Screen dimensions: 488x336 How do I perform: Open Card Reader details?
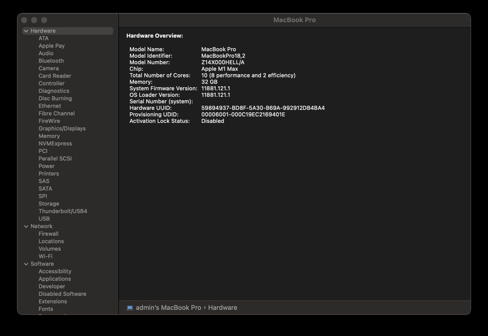(x=55, y=76)
